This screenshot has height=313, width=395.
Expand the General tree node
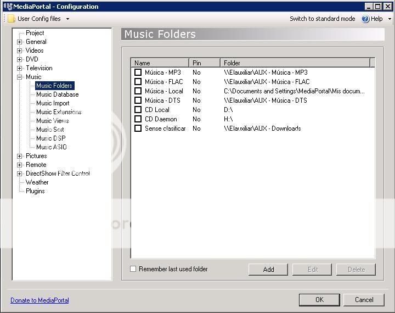coord(19,42)
